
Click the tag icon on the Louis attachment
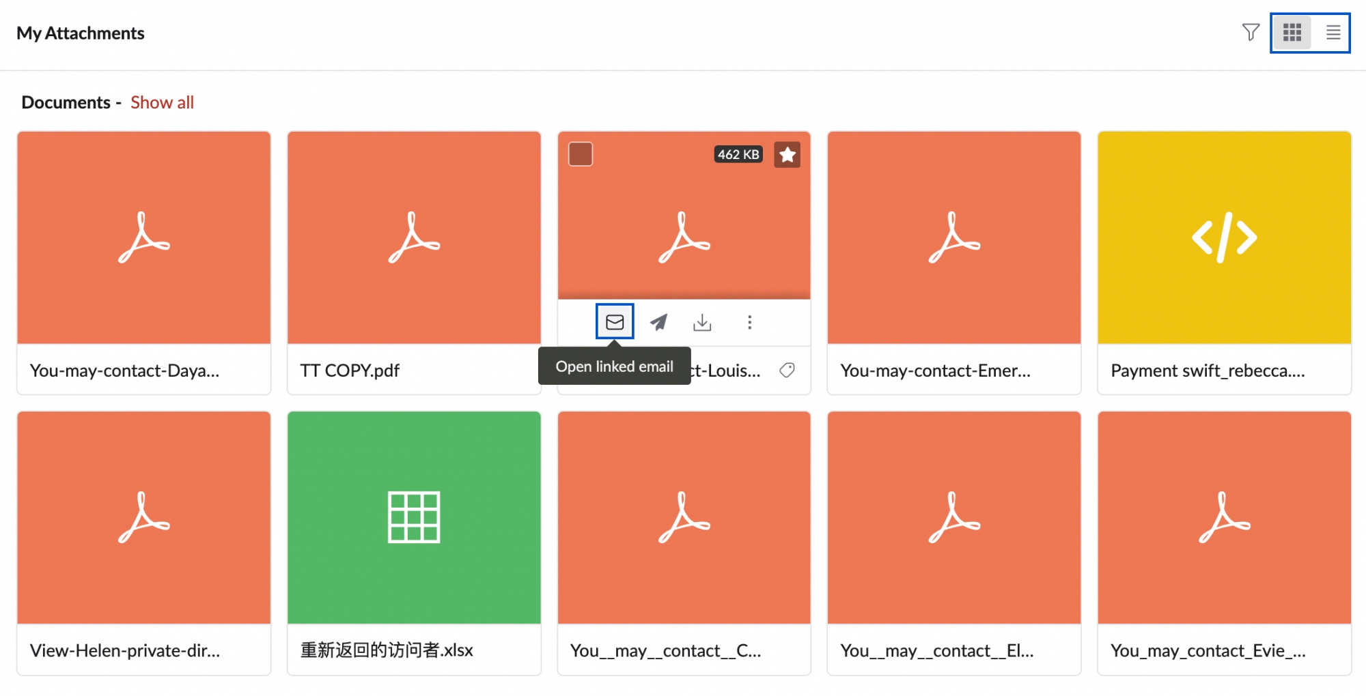[787, 370]
